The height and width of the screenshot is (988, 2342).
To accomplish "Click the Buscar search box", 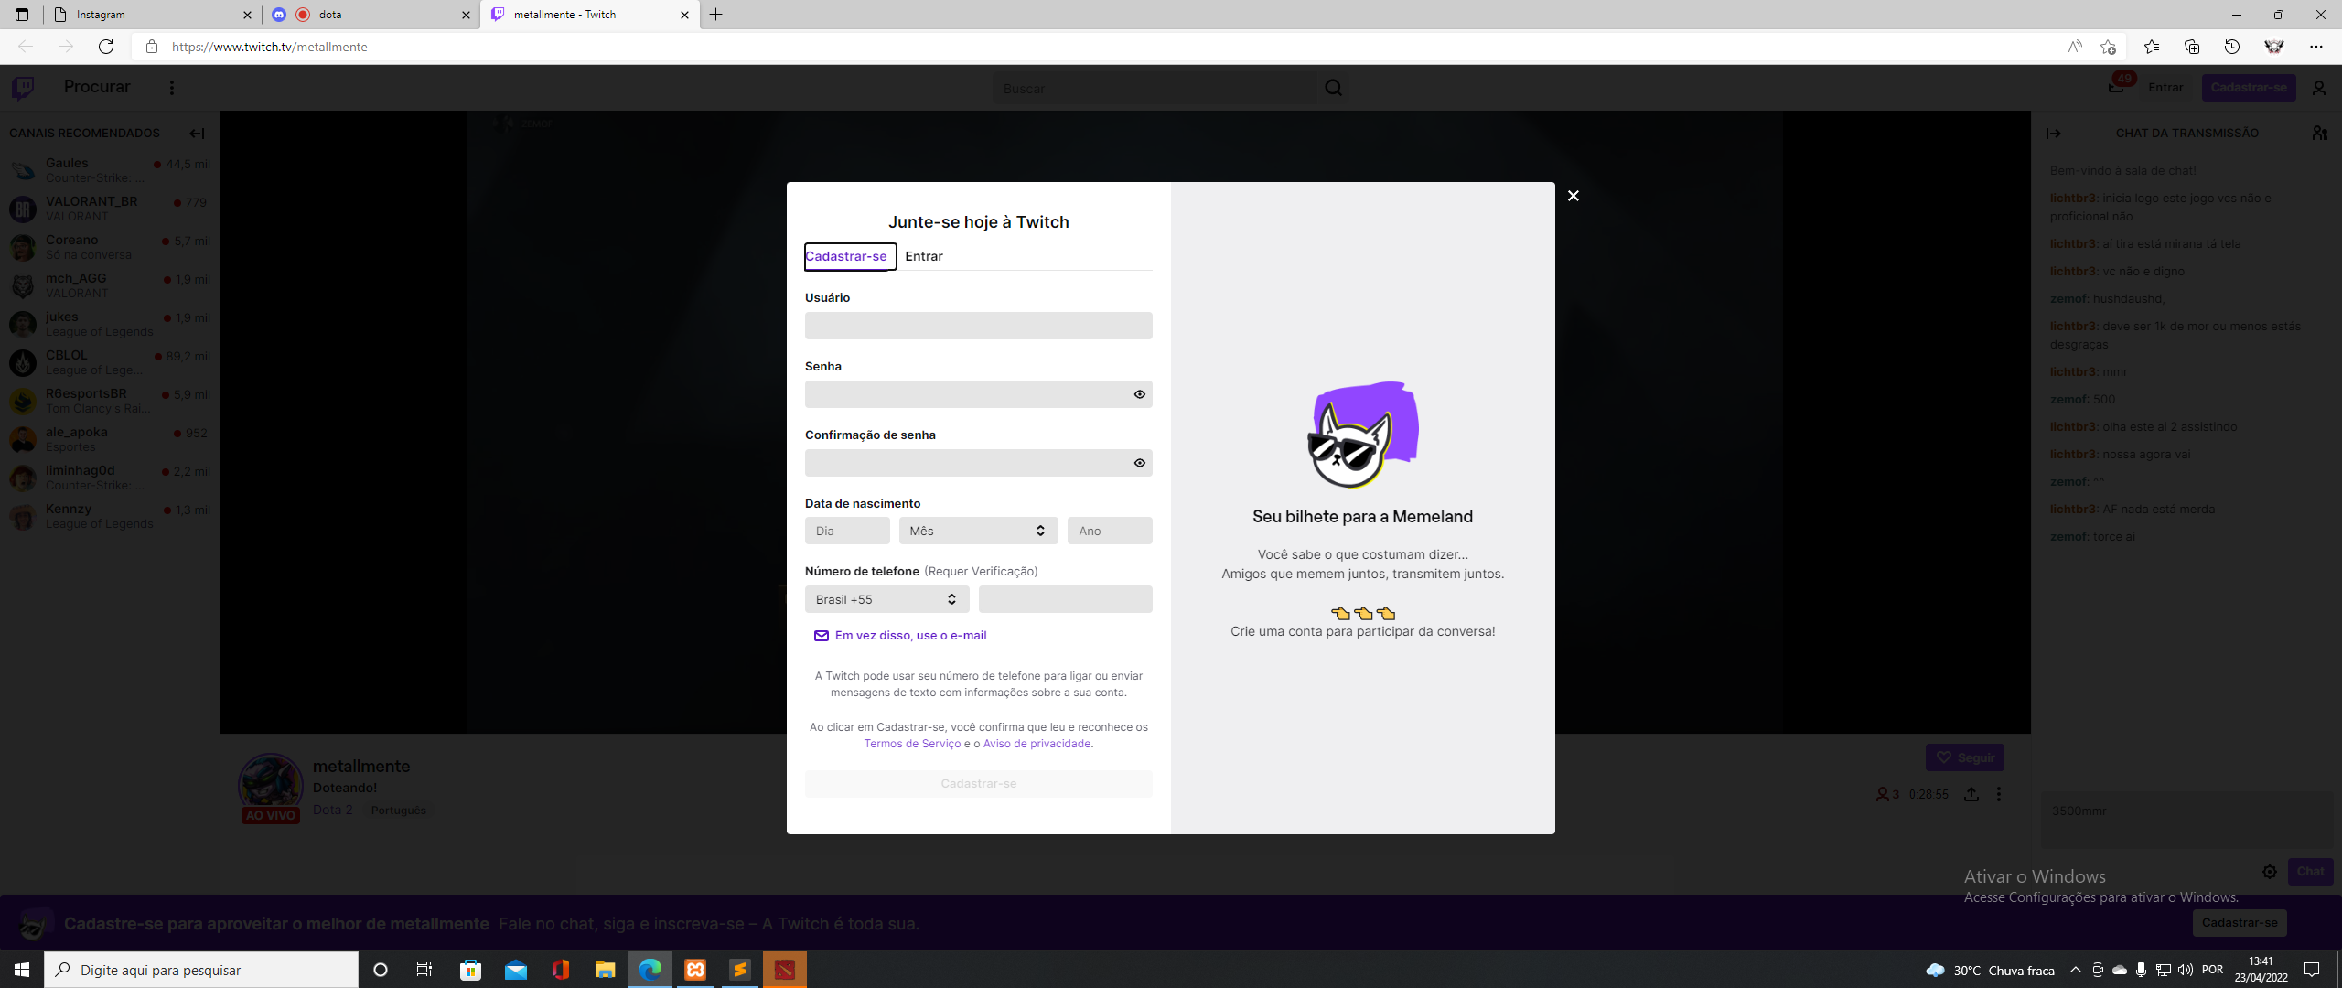I will [1155, 88].
